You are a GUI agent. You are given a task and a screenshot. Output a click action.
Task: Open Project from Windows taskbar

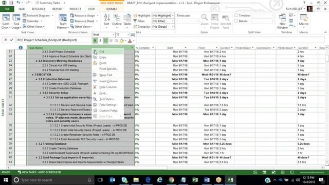pyautogui.click(x=230, y=180)
